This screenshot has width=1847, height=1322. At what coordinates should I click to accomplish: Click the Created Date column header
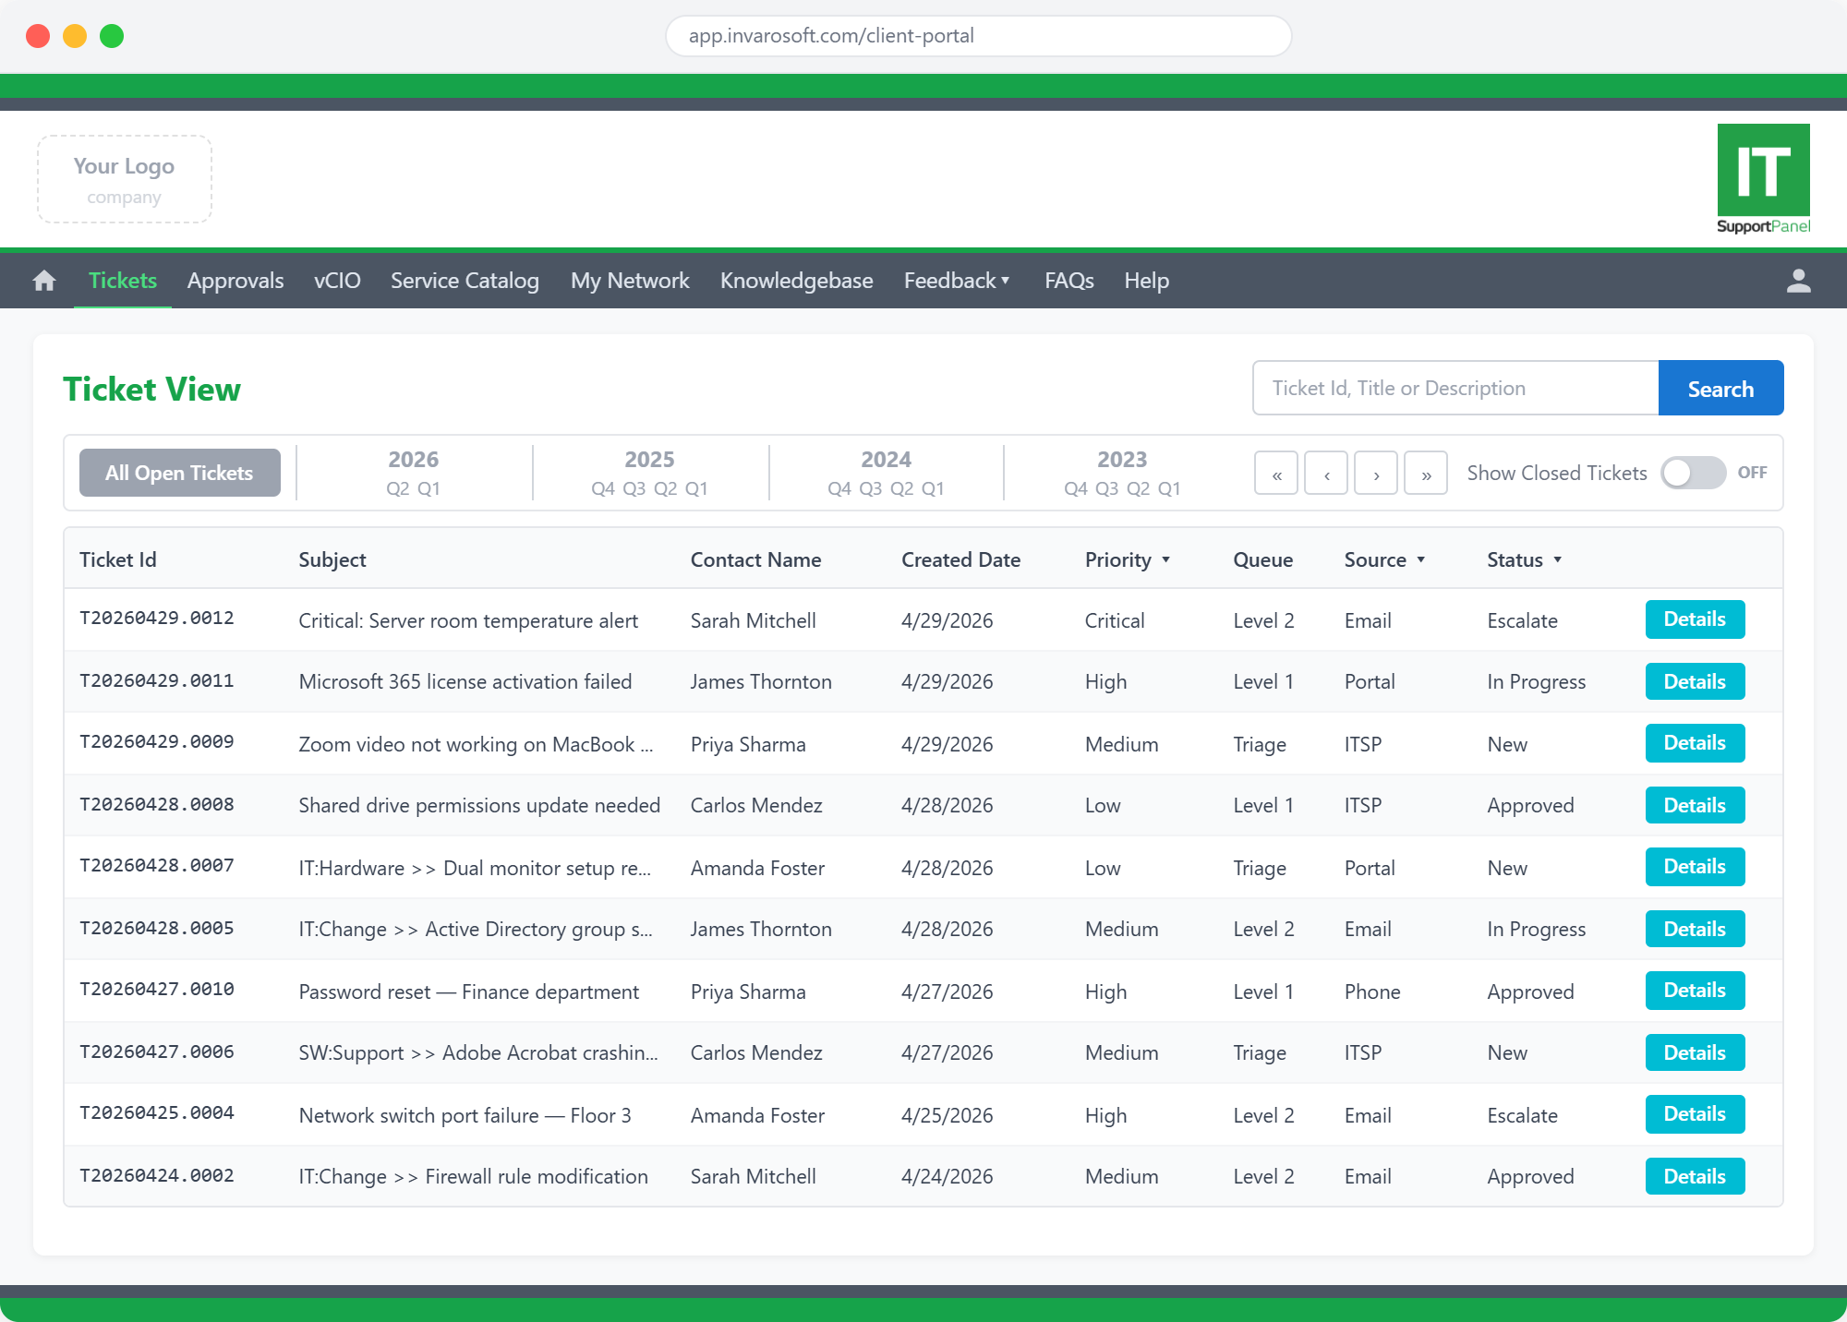click(960, 559)
